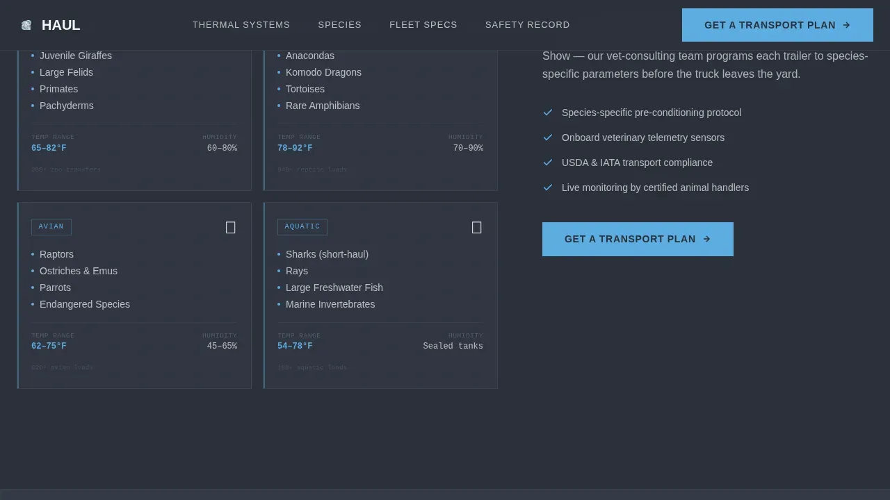Click the header Get a Transport Plan button
Viewport: 890px width, 500px height.
777,25
